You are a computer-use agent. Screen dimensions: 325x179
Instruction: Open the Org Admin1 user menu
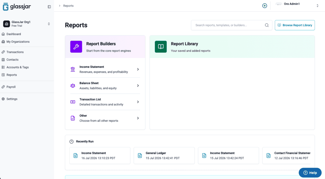pyautogui.click(x=297, y=6)
